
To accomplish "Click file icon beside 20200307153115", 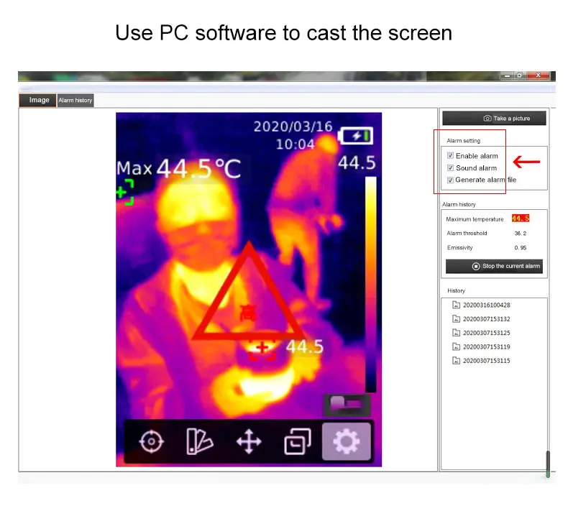I will click(x=456, y=360).
